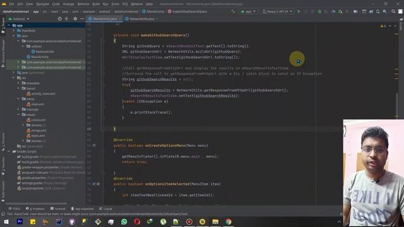Open the Logcat tool window
The image size is (404, 227).
pyautogui.click(x=105, y=209)
